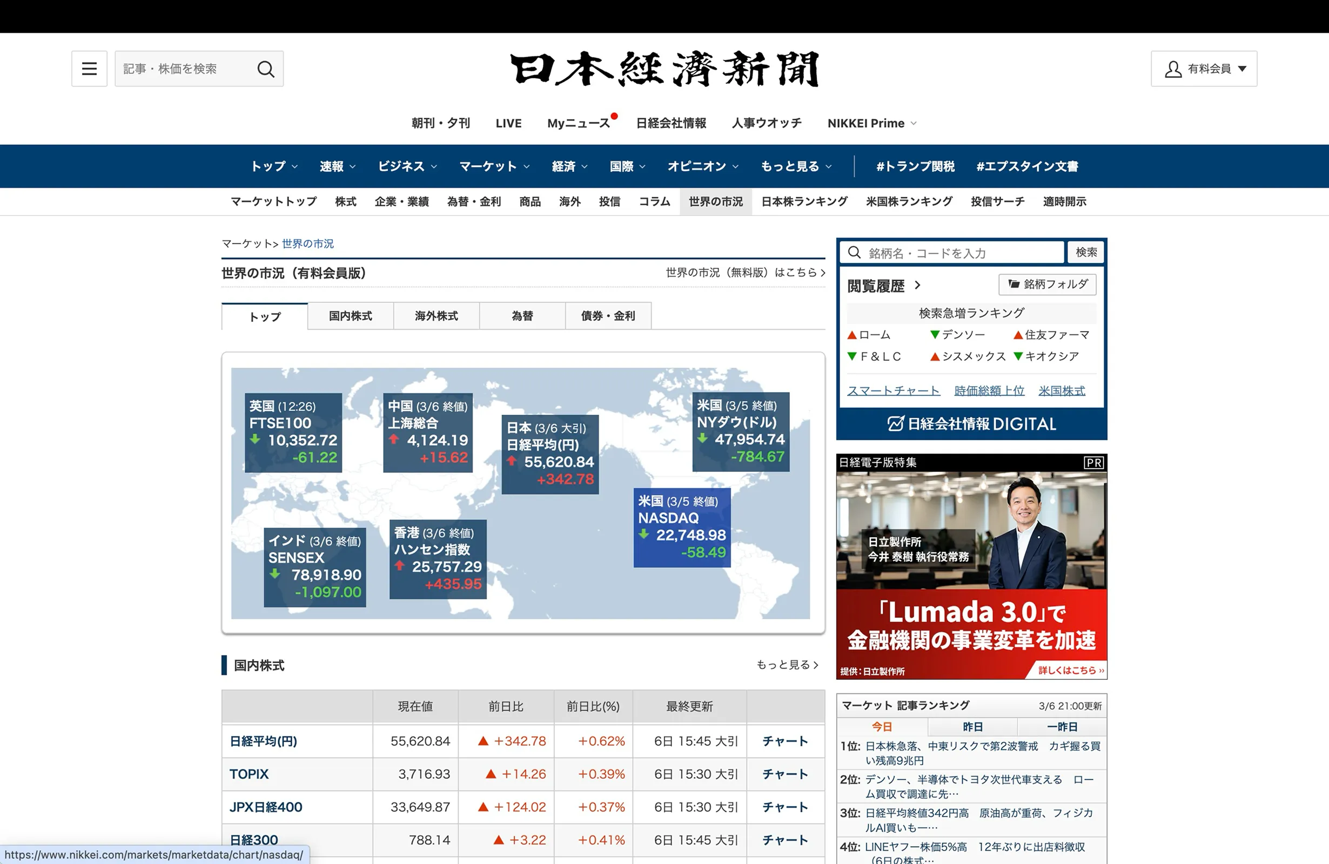This screenshot has width=1329, height=864.
Task: Open the チャート link for JPX日経400
Action: pyautogui.click(x=785, y=807)
